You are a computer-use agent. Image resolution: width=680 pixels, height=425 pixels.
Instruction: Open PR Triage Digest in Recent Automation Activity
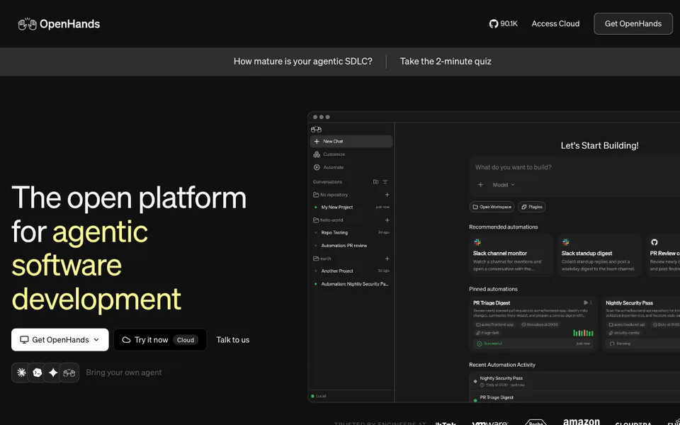[497, 397]
